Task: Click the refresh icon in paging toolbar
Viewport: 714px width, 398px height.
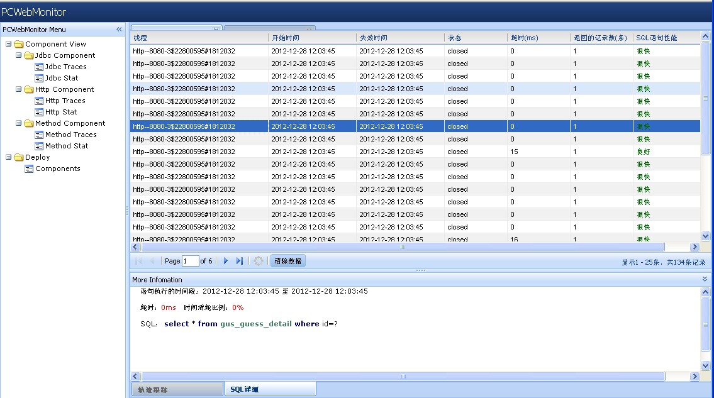Action: (x=259, y=261)
